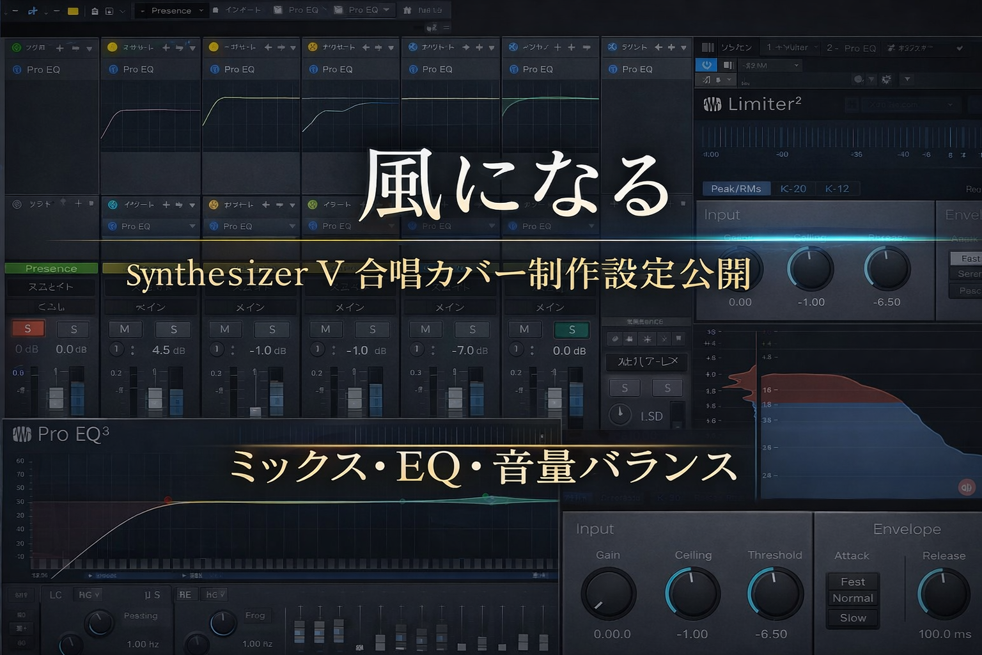Select the Peak/RMs metering mode tab

point(736,188)
